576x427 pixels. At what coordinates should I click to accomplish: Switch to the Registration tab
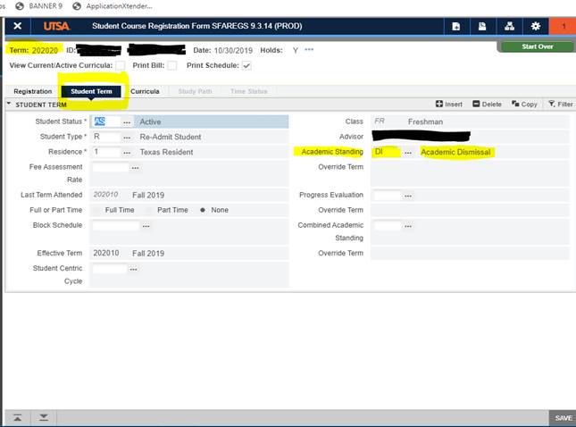pos(32,91)
